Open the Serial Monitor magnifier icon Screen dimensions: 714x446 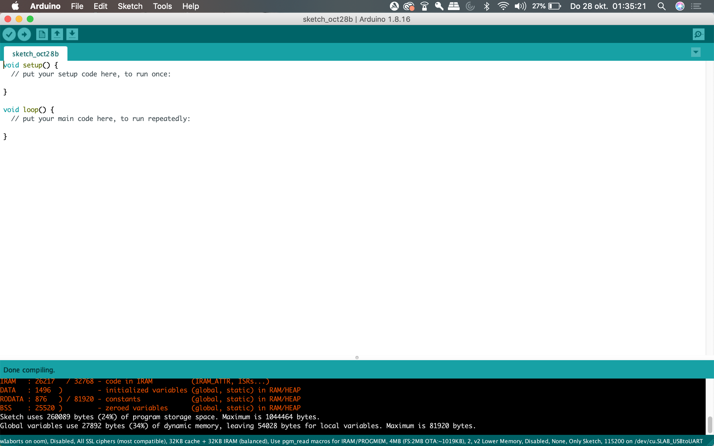click(x=698, y=34)
